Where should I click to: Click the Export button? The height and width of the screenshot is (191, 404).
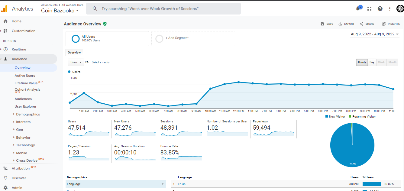point(346,24)
